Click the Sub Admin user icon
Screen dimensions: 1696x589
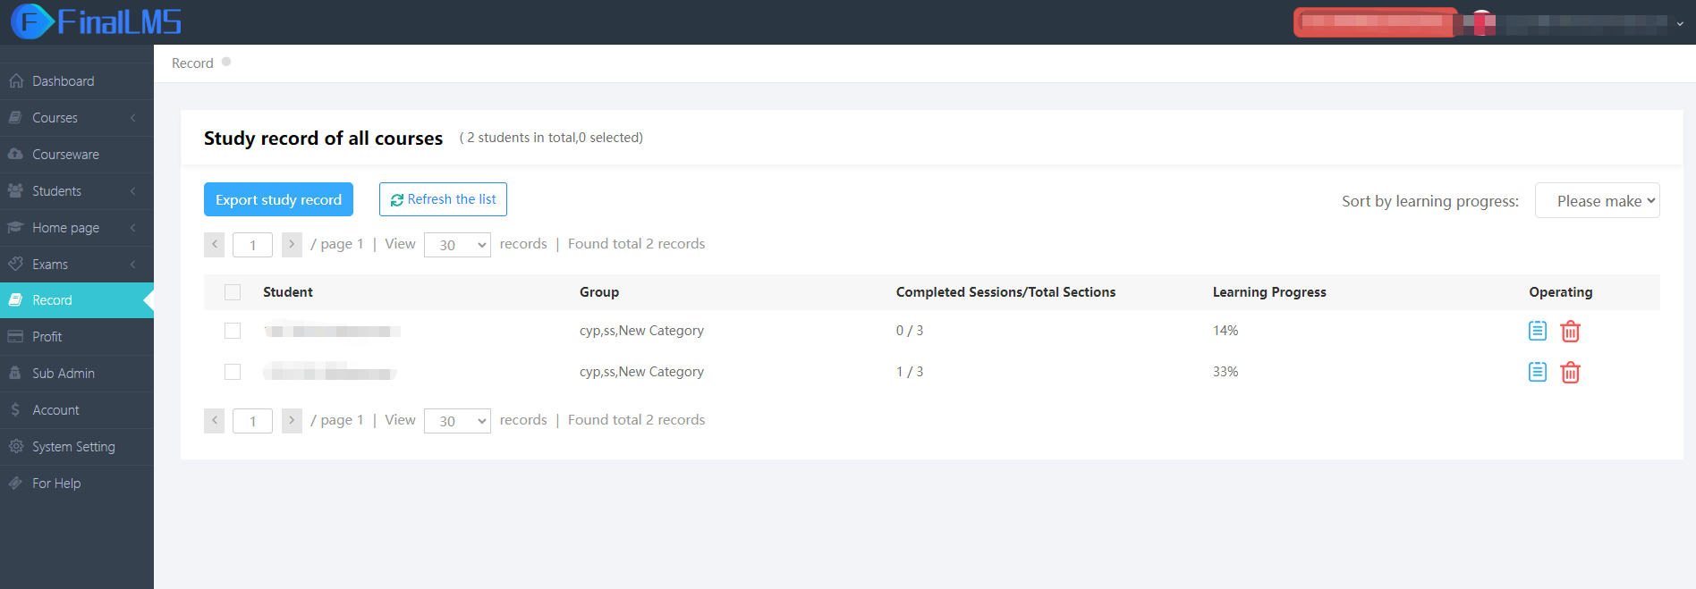coord(15,374)
